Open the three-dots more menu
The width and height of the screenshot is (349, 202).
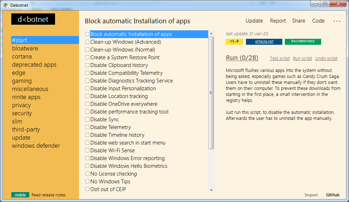pos(337,21)
